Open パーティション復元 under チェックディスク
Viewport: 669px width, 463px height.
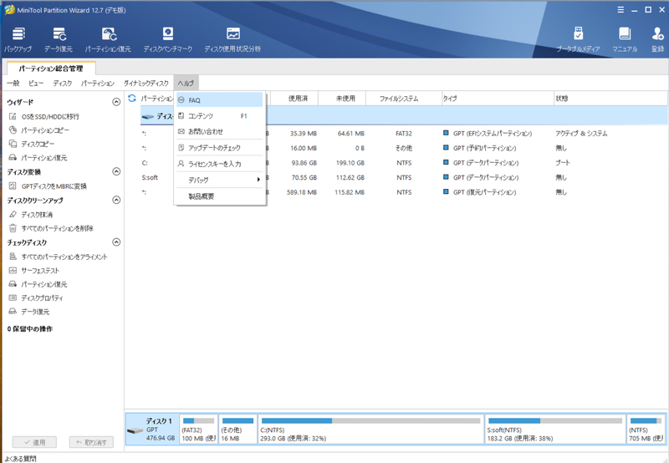point(38,284)
